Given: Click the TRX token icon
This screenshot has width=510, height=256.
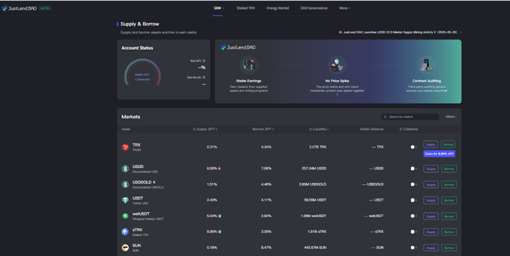Looking at the screenshot, I should pos(125,147).
